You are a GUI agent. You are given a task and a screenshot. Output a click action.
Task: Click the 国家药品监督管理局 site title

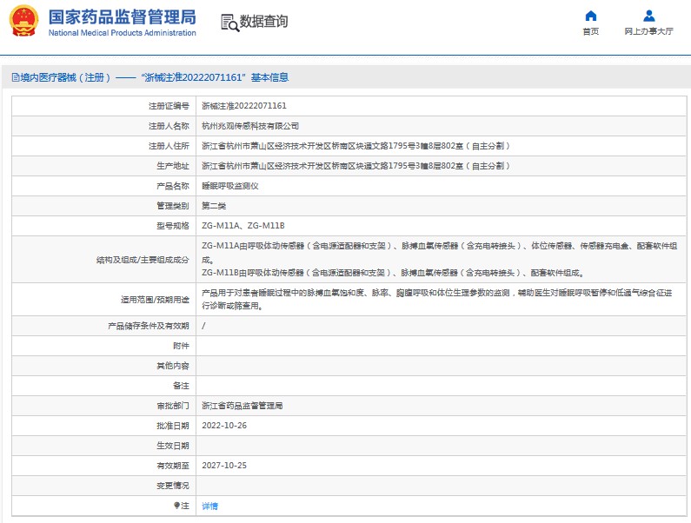pyautogui.click(x=122, y=17)
